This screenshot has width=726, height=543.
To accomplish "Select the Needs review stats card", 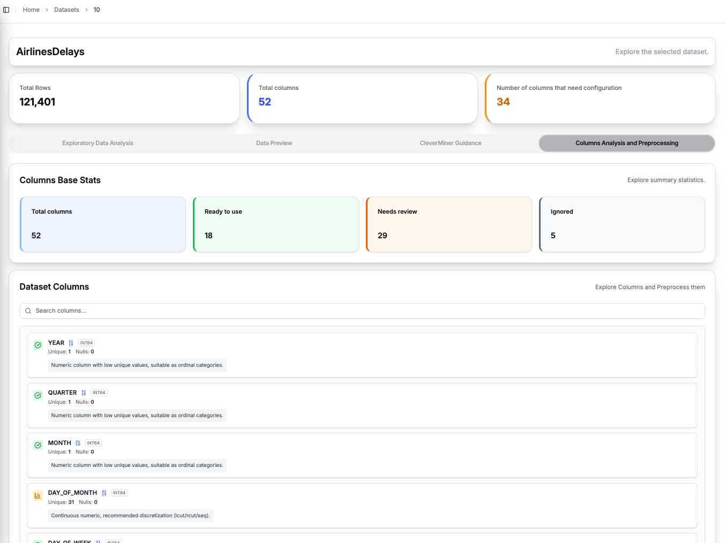I will (x=449, y=224).
